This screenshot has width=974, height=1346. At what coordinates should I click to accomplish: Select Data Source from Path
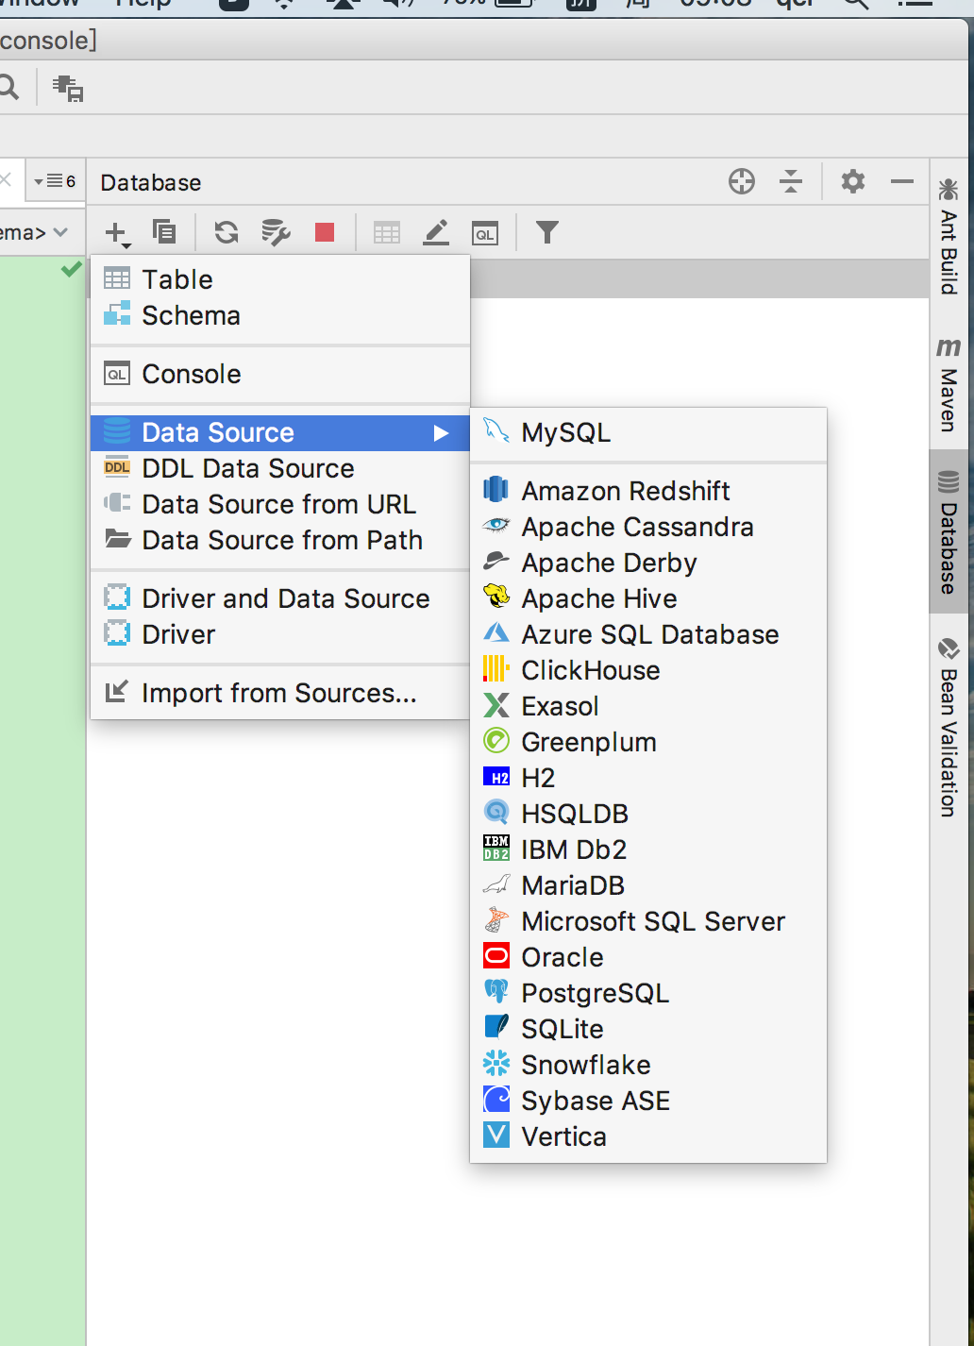(280, 540)
